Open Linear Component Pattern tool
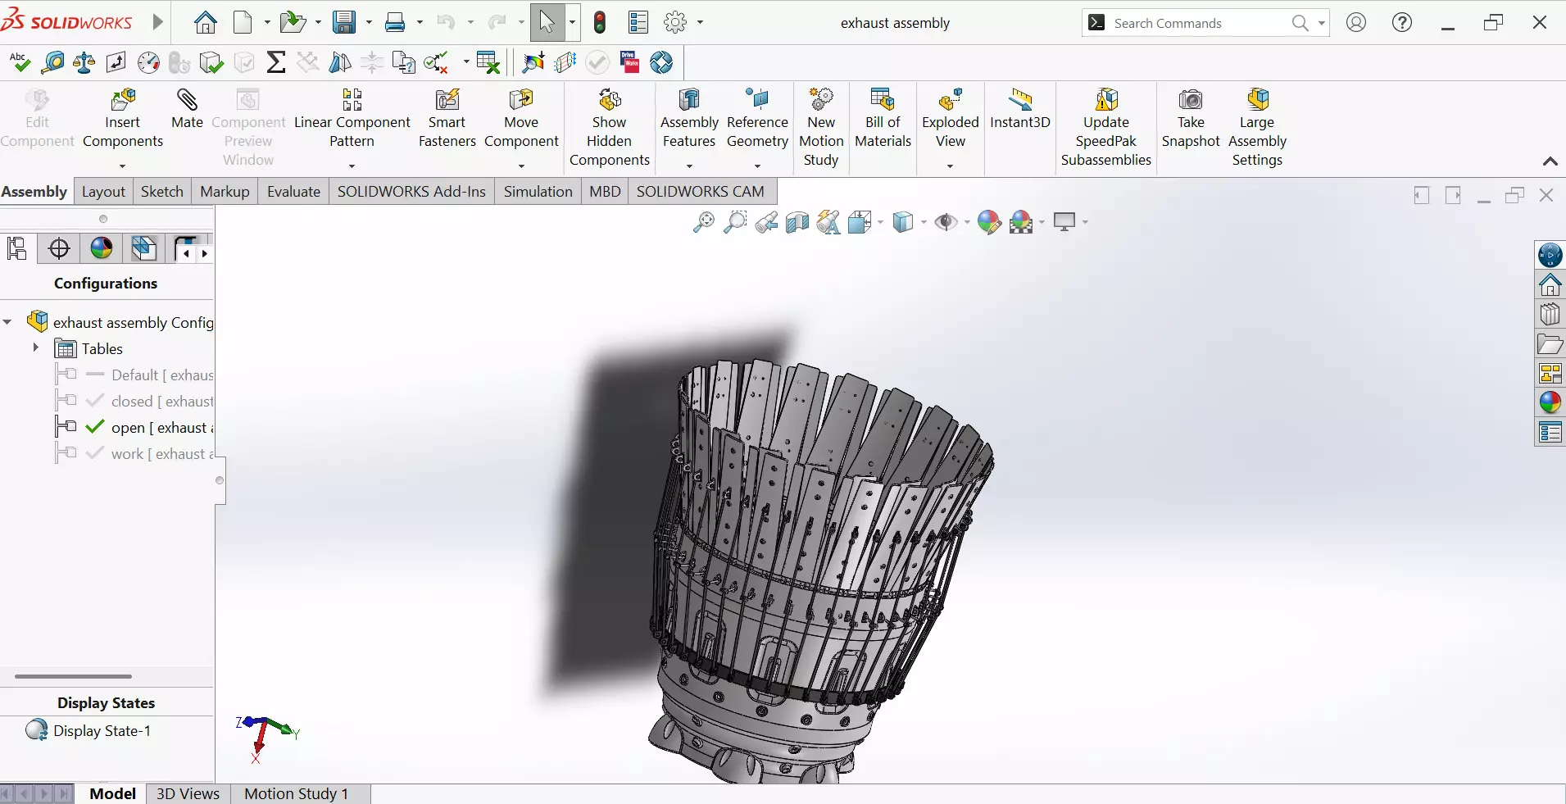 click(352, 119)
